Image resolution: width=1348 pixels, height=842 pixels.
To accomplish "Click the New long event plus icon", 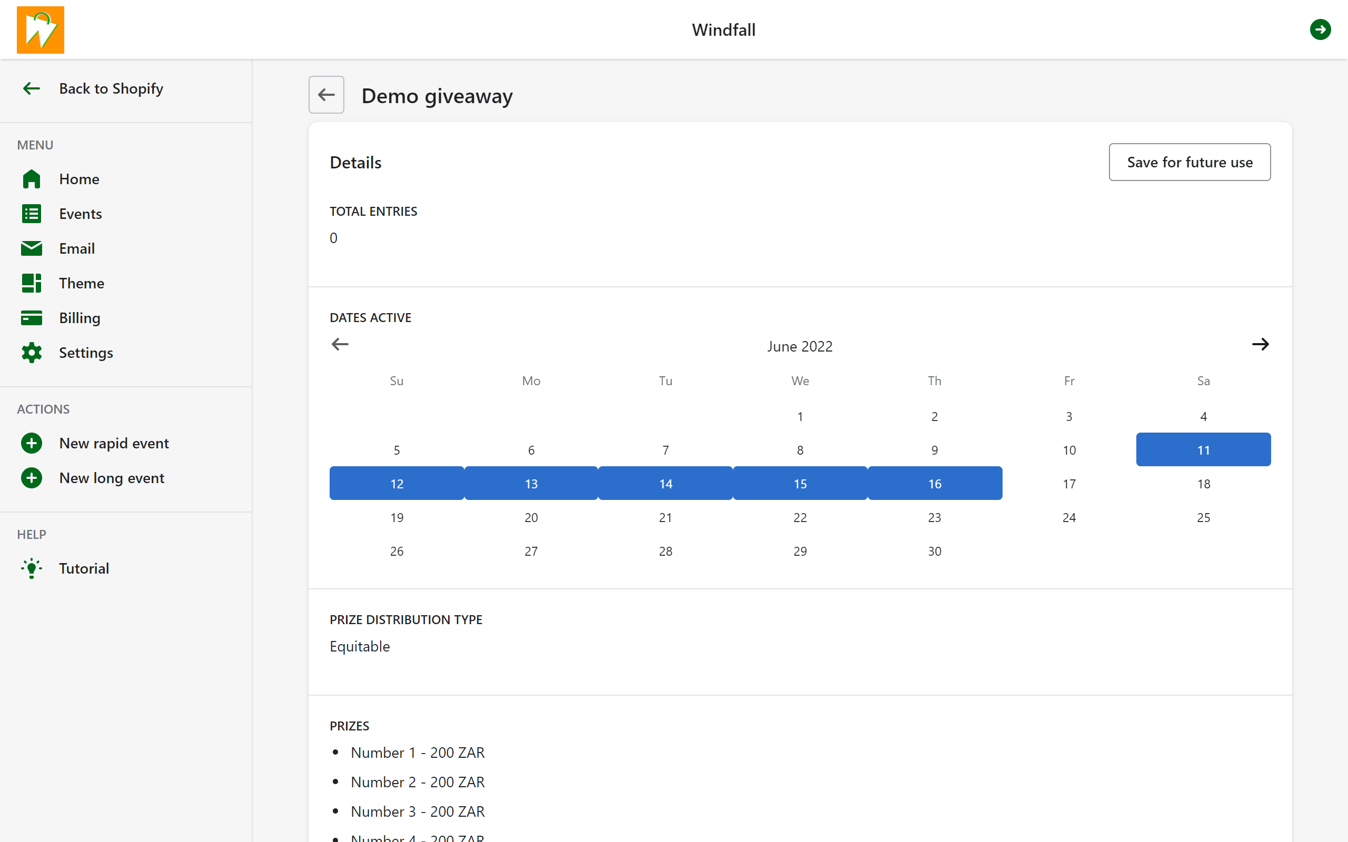I will click(31, 477).
